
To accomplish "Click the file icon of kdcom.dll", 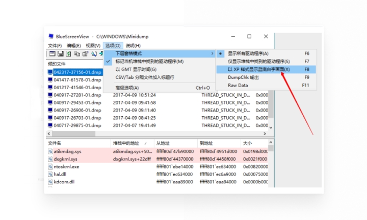I will [x=50, y=182].
